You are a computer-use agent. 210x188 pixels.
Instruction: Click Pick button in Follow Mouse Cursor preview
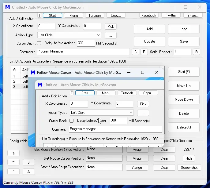[143, 104]
